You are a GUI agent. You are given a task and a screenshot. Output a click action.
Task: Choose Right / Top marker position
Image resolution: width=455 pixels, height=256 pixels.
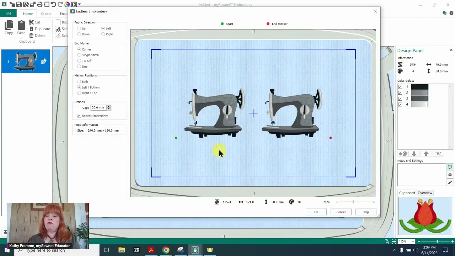pyautogui.click(x=79, y=93)
